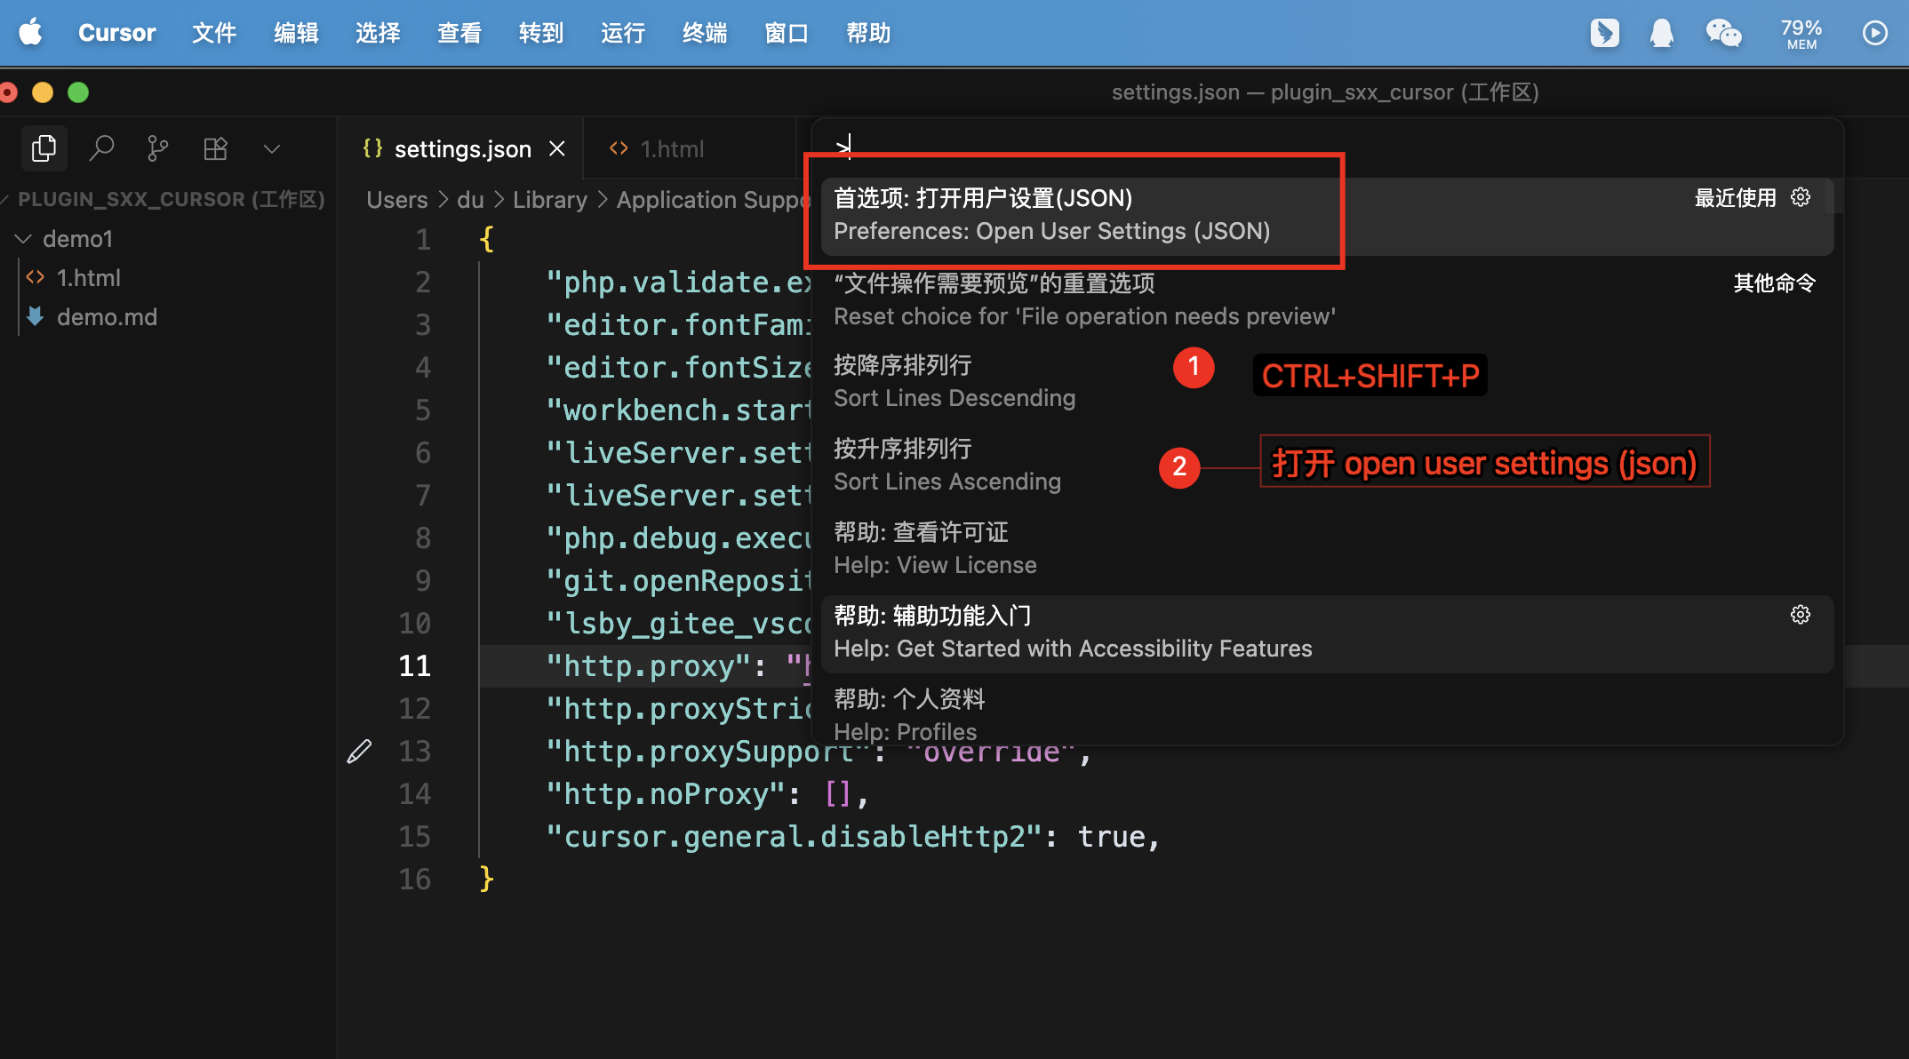The image size is (1909, 1059).
Task: Click the WeChat icon in the menu bar
Action: pyautogui.click(x=1724, y=33)
